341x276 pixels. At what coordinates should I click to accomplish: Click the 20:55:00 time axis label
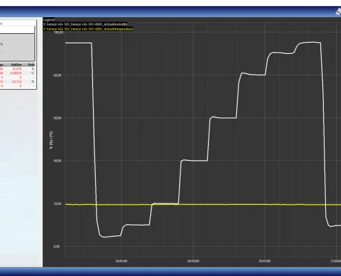[265, 261]
